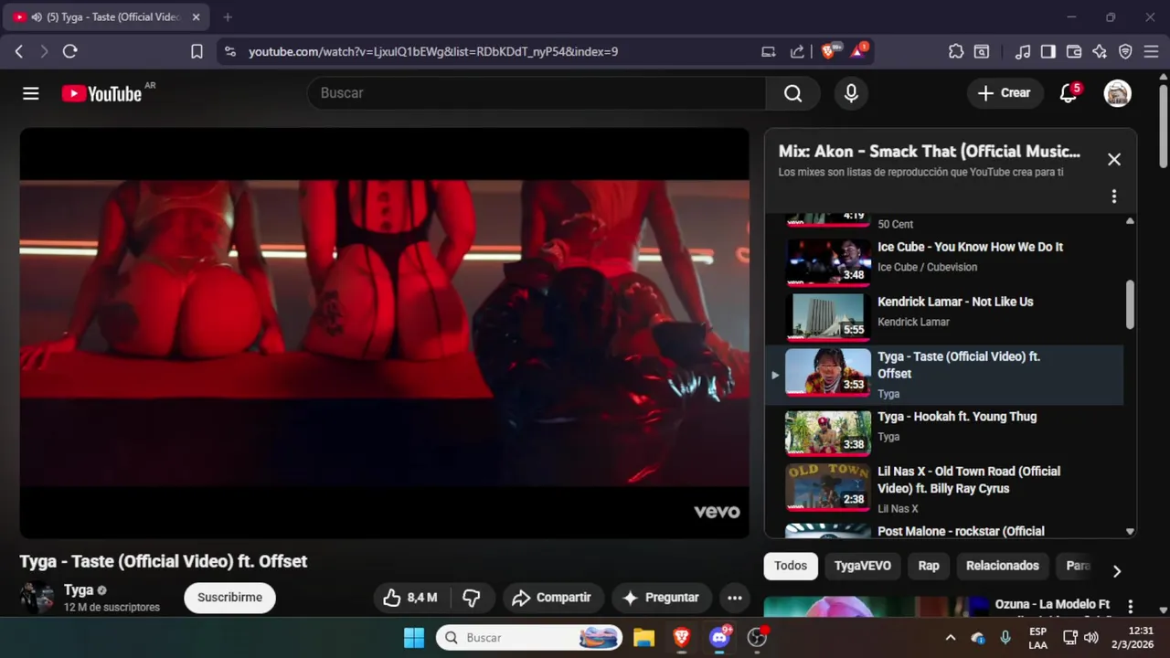Open OBS Studio from taskbar
This screenshot has width=1170, height=658.
[x=757, y=637]
